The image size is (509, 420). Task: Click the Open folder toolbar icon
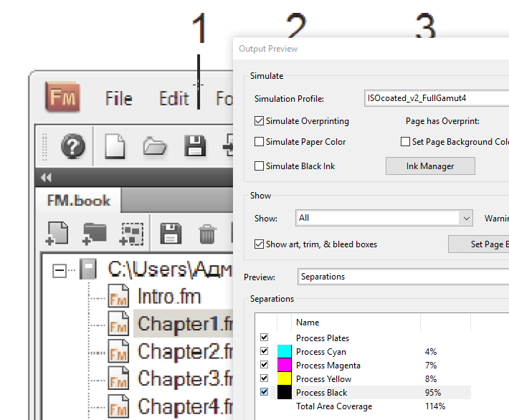click(x=155, y=146)
